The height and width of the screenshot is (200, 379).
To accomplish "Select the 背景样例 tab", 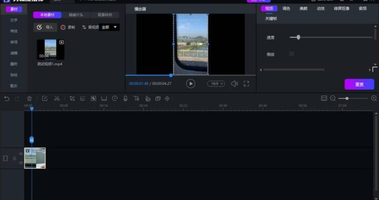I will tap(105, 15).
